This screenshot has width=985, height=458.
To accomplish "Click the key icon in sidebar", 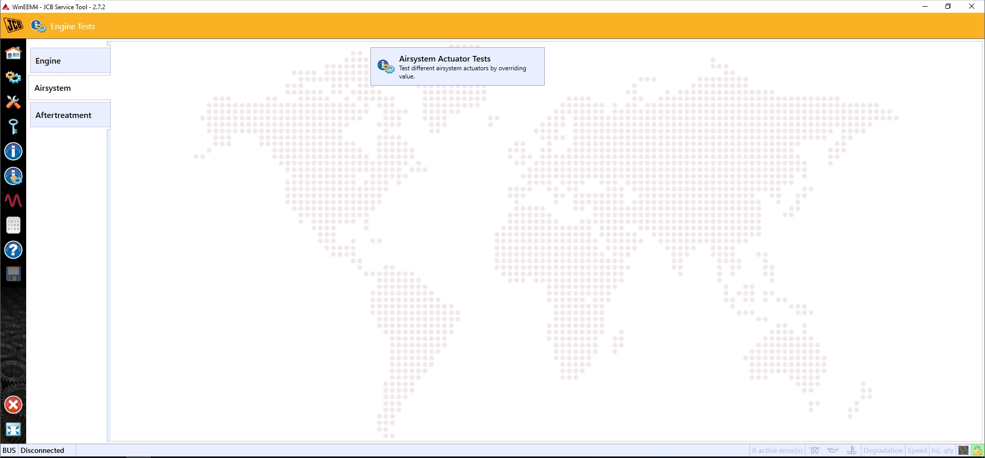I will click(x=13, y=127).
